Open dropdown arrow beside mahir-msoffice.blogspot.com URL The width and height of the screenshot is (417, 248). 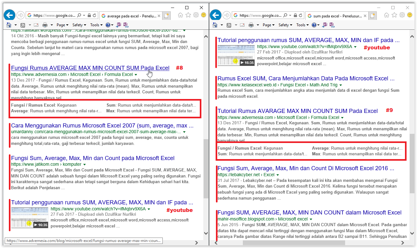coord(311,219)
